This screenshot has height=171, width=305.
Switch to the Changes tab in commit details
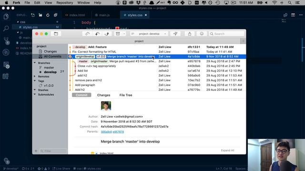[104, 95]
